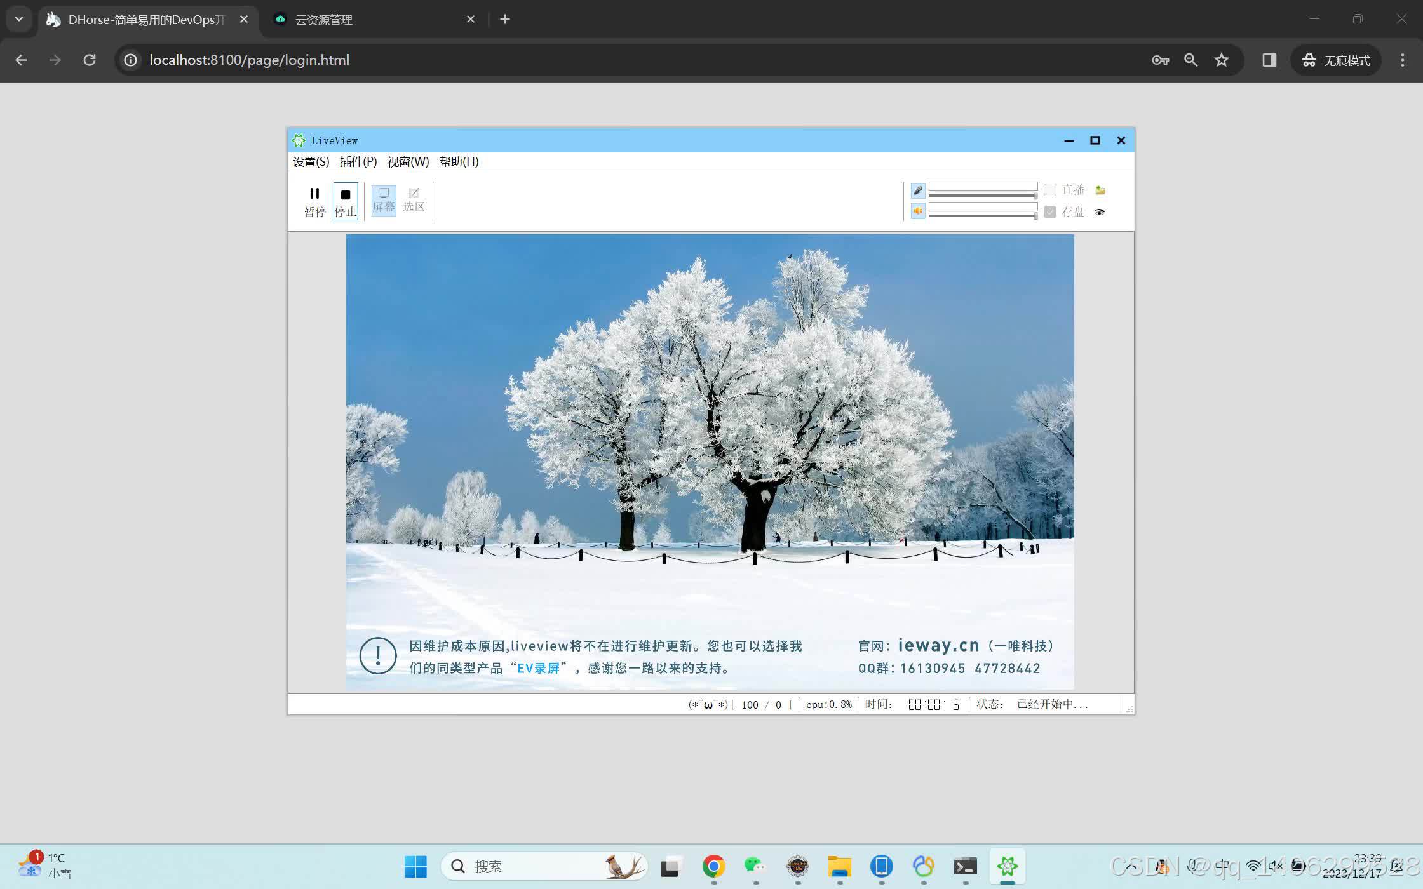
Task: Click the eye preview icon
Action: tap(1100, 212)
